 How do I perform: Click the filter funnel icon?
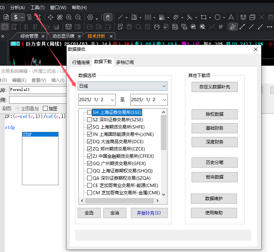point(29,17)
